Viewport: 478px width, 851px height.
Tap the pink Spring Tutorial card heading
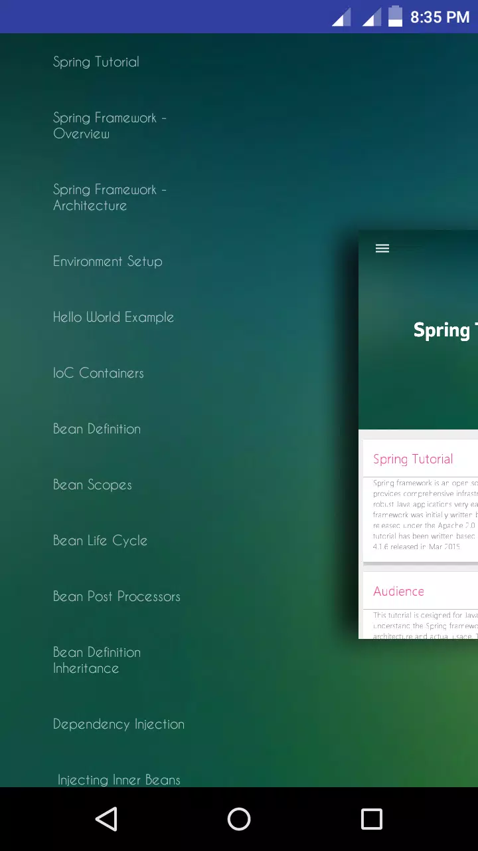[x=413, y=459]
